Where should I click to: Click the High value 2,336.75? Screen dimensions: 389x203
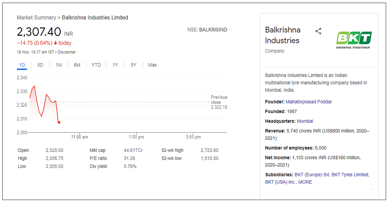[54, 158]
